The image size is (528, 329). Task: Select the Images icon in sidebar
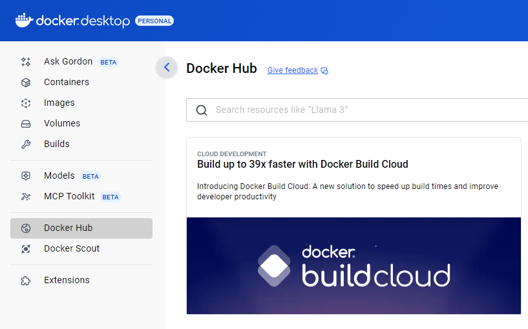pyautogui.click(x=26, y=103)
